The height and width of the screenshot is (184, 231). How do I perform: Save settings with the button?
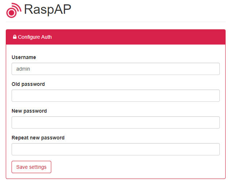[31, 167]
